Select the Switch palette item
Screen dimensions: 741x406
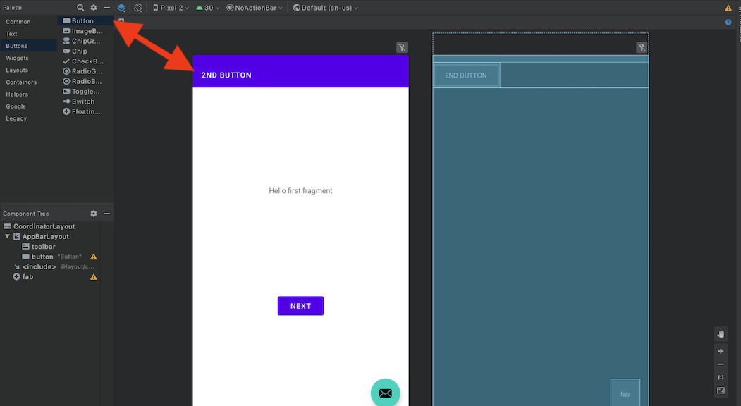click(x=80, y=101)
